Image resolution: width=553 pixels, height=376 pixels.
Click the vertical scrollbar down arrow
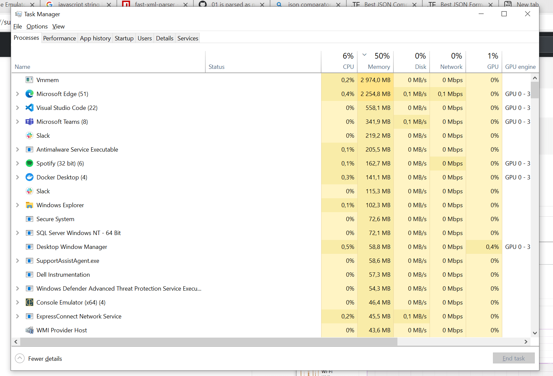point(535,333)
